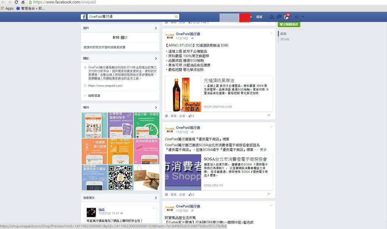Viewport: 387px width, 229px height.
Task: Open the account menu dropdown arrow
Action: pos(303,17)
